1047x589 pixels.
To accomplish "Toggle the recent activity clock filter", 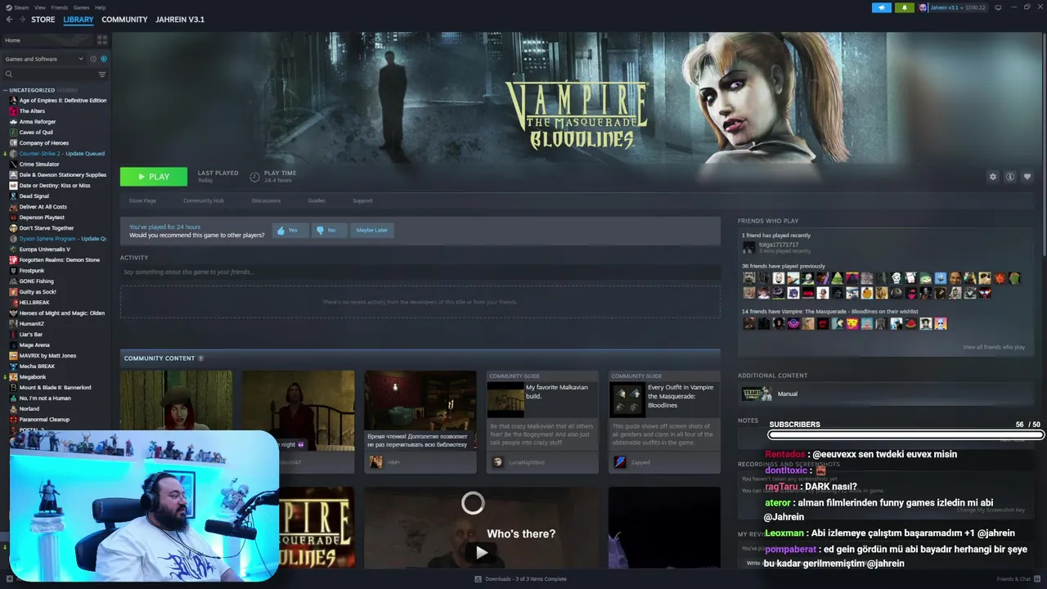I will [93, 59].
